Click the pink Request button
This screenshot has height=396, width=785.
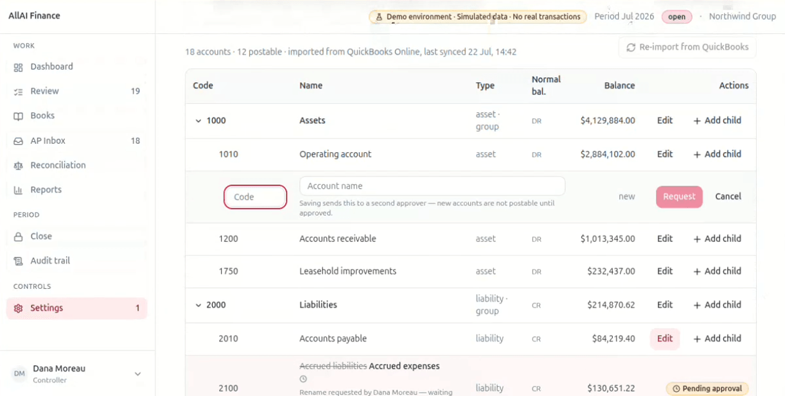click(x=679, y=197)
